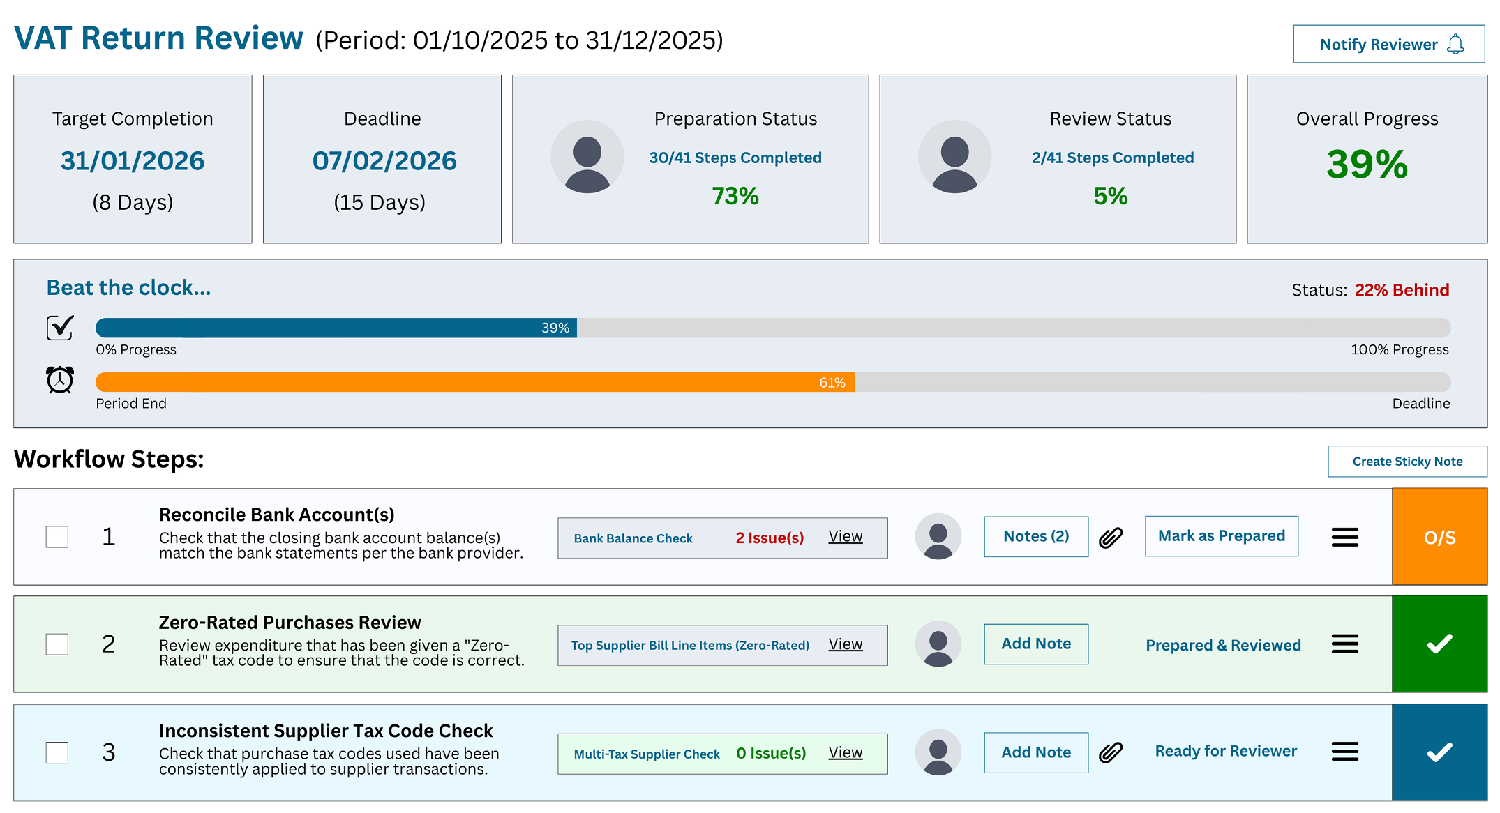Tick the checkbox for step 3
Viewport: 1500px width, 813px height.
pos(57,752)
